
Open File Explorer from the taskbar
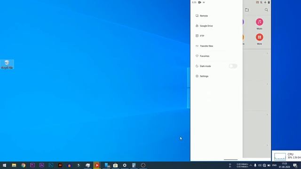click(14, 165)
